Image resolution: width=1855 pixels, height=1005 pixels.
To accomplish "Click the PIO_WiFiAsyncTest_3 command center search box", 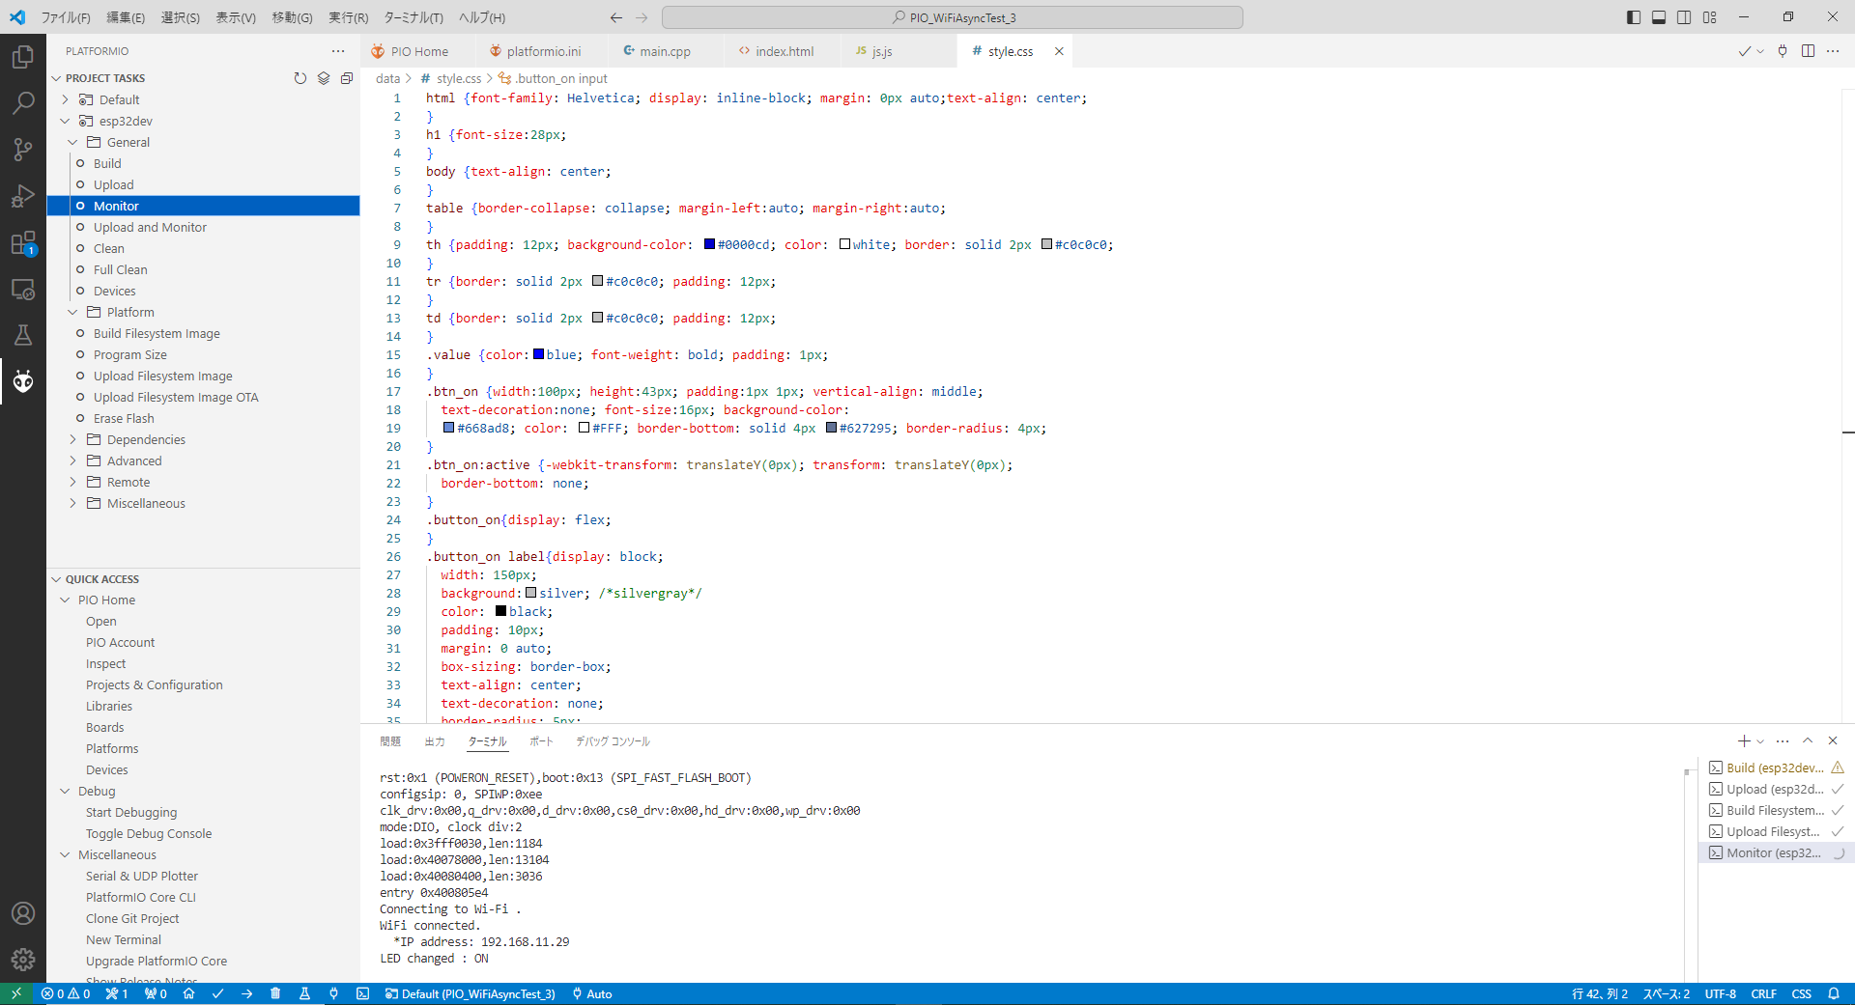I will [x=952, y=17].
